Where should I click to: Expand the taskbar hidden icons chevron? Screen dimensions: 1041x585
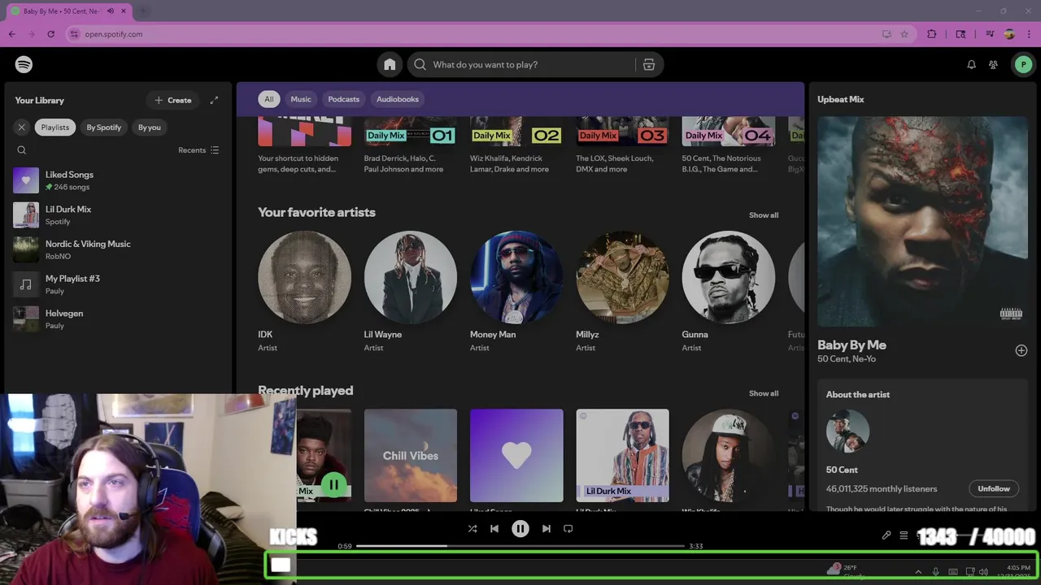tap(918, 572)
